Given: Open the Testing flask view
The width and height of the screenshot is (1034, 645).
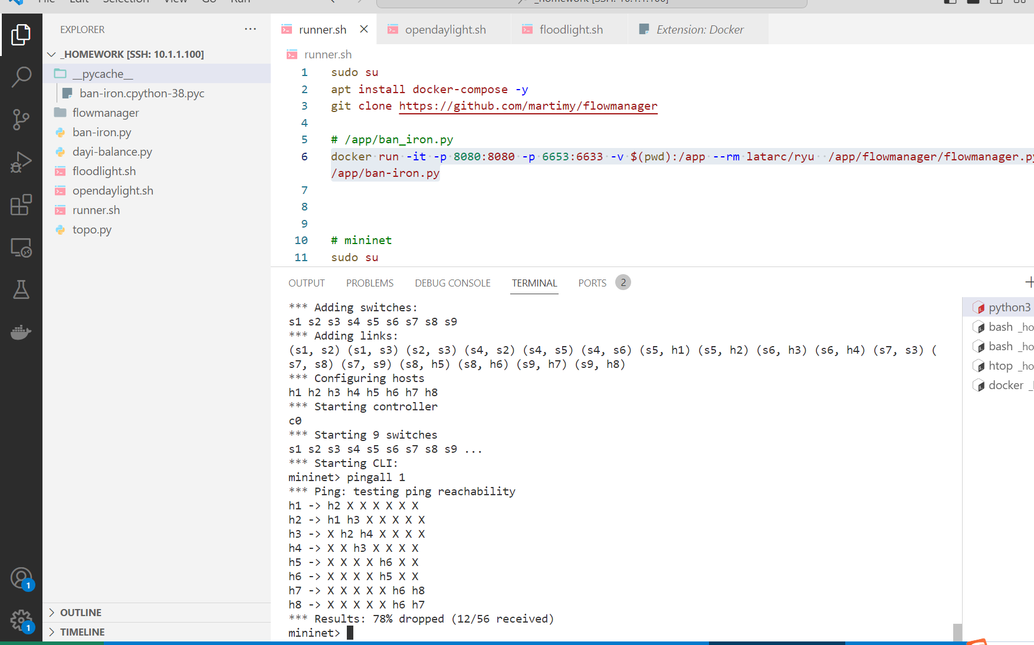Looking at the screenshot, I should 21,289.
